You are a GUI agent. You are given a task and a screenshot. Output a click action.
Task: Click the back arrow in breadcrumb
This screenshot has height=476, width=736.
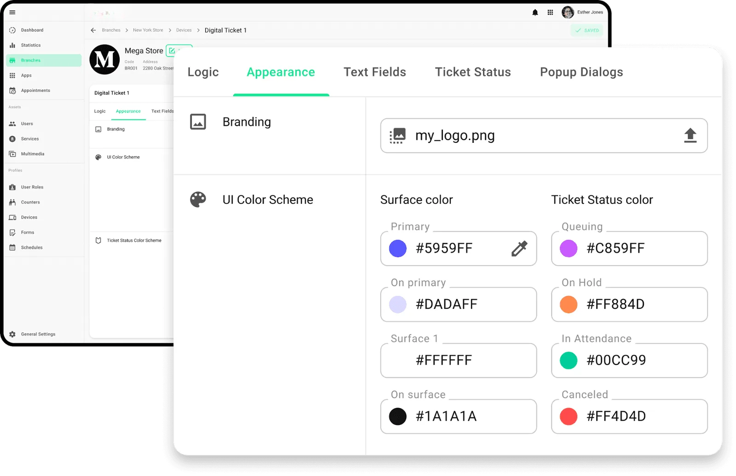[x=93, y=30]
